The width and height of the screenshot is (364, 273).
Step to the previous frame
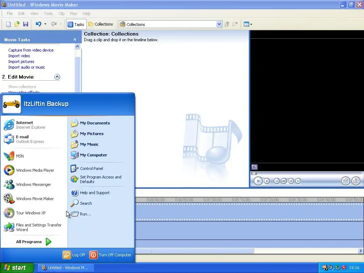pos(284,181)
